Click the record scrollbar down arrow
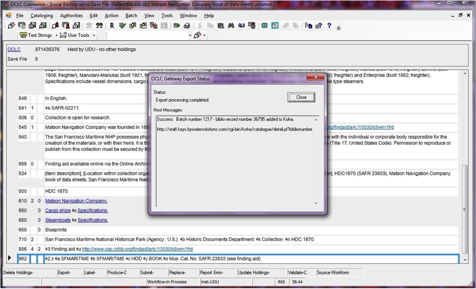 (x=465, y=260)
